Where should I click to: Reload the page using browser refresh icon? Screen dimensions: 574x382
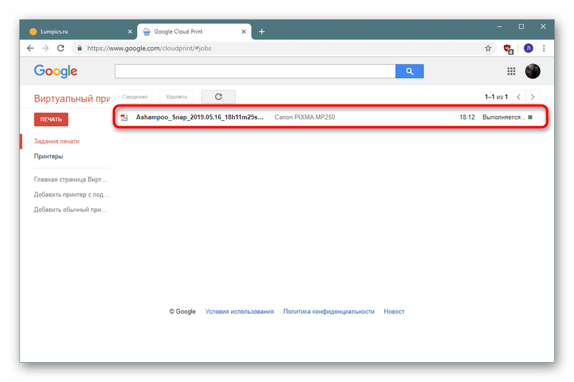[x=61, y=48]
